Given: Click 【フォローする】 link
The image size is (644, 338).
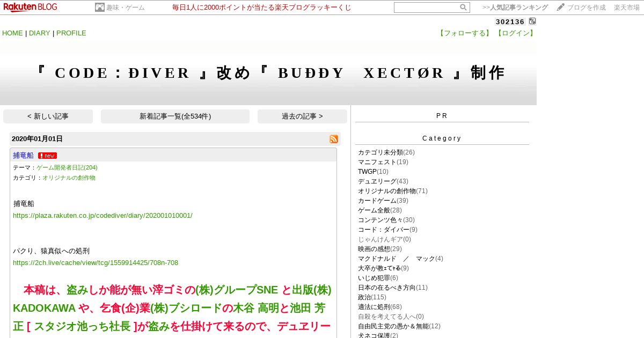Looking at the screenshot, I should coord(465,33).
